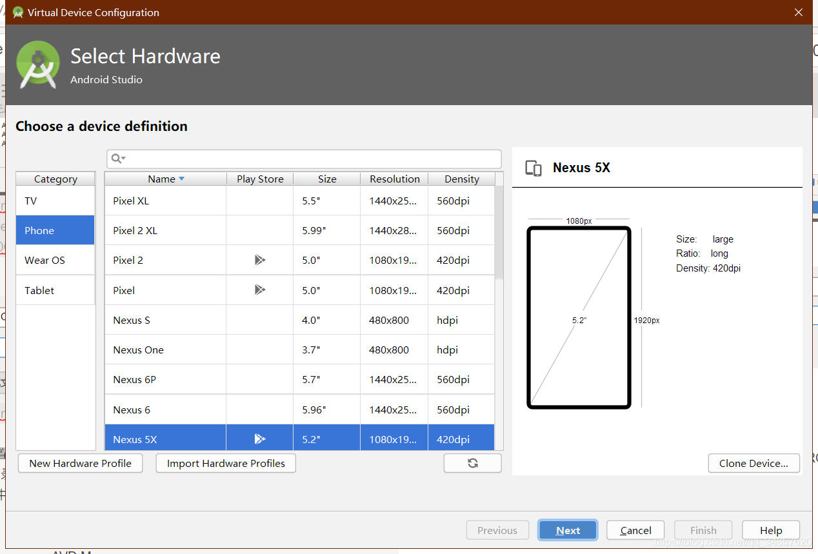
Task: Click the Play Store icon in Nexus 5X row
Action: tap(259, 439)
